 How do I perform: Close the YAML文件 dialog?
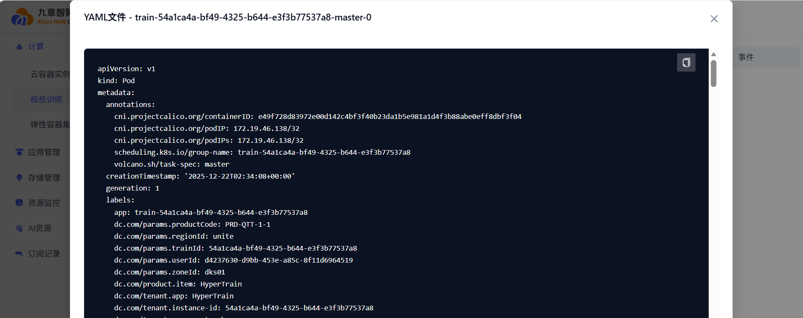(x=714, y=19)
